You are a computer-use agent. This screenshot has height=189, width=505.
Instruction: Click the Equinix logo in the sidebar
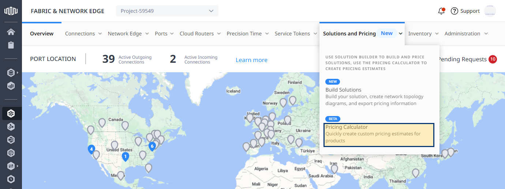tap(11, 11)
